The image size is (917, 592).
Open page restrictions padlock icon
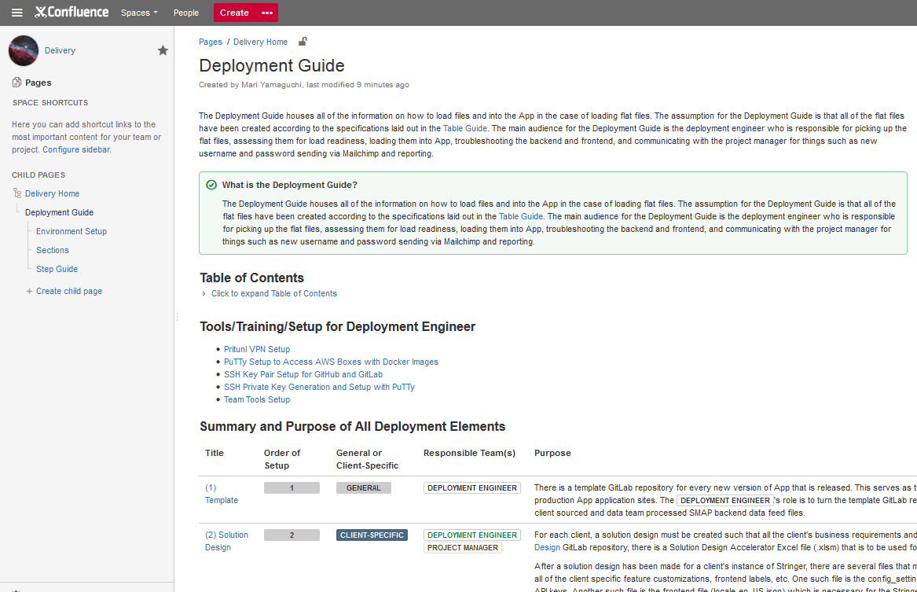pyautogui.click(x=303, y=42)
